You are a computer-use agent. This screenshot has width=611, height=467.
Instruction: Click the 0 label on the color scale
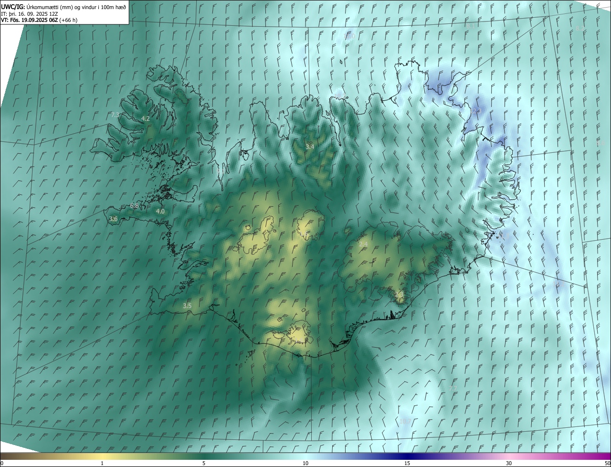(x=2, y=463)
